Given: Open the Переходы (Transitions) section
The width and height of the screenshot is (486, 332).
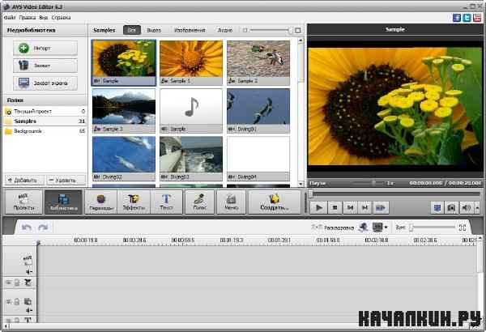Looking at the screenshot, I should (x=101, y=202).
